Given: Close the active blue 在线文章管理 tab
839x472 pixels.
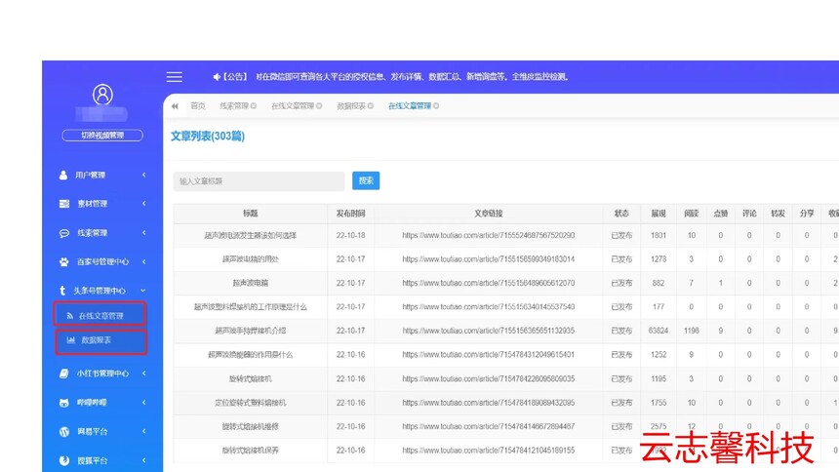Looking at the screenshot, I should [x=436, y=106].
